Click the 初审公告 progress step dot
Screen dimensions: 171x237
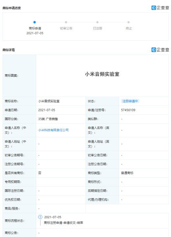[x=66, y=22]
